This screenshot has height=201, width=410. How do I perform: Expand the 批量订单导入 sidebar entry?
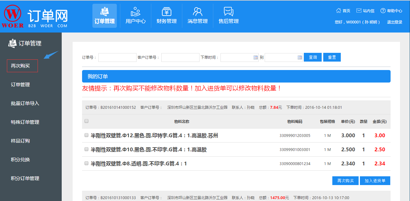click(x=22, y=103)
